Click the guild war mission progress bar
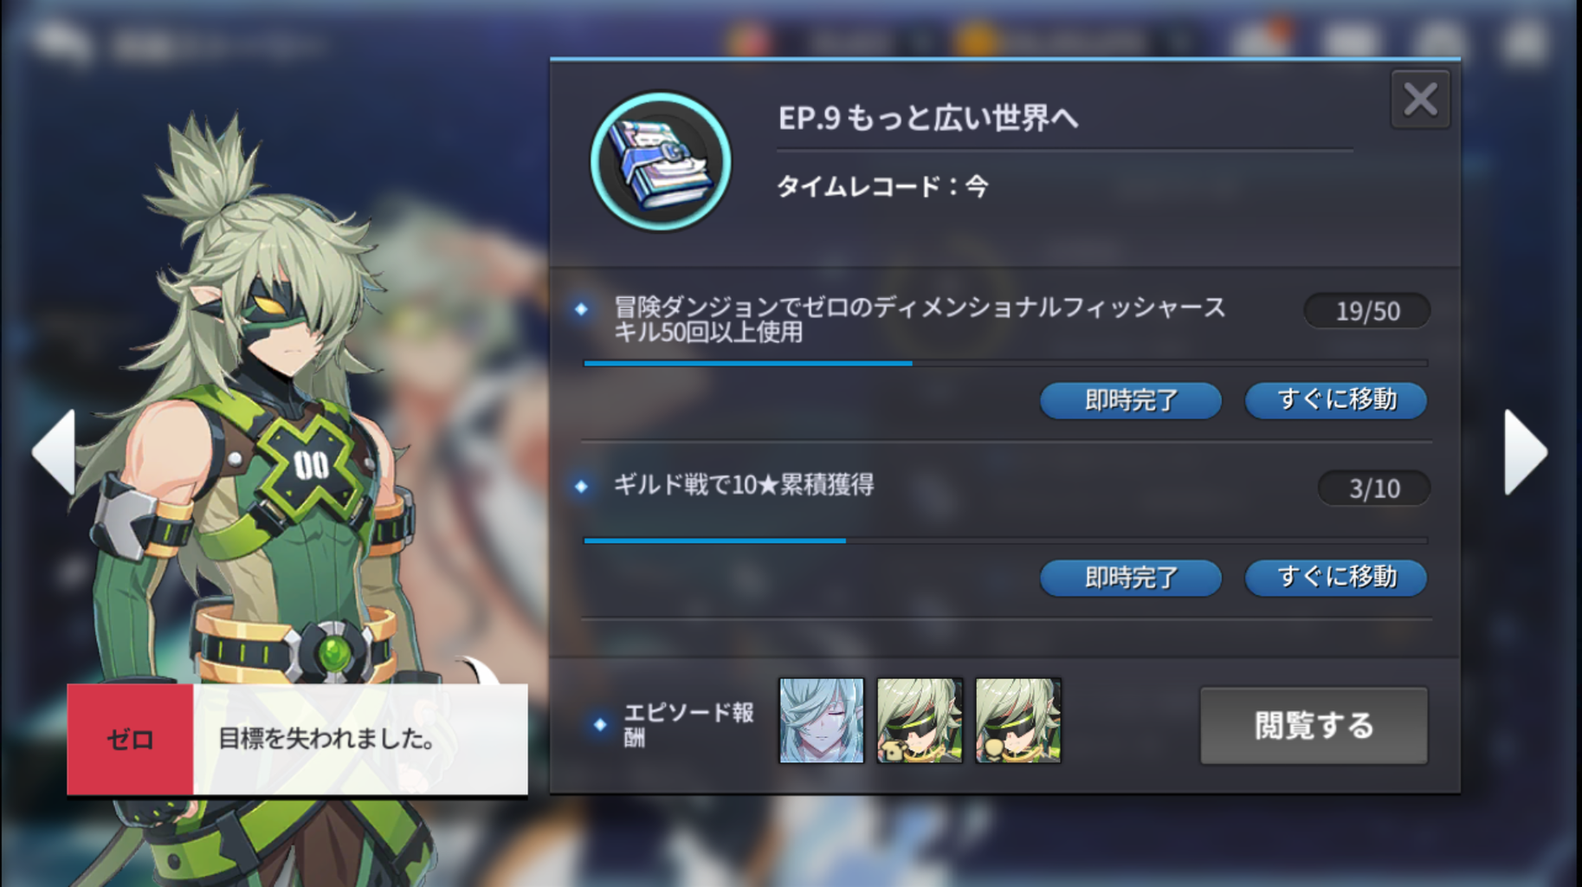The height and width of the screenshot is (887, 1582). (x=1005, y=541)
